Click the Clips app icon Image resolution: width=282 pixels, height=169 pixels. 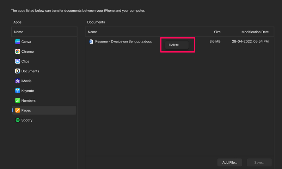point(18,61)
